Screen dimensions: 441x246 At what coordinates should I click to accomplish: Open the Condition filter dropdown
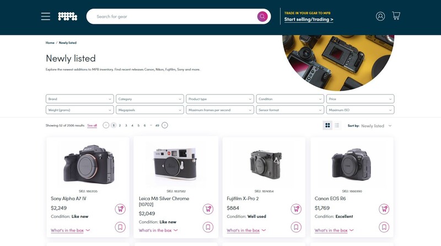coord(290,99)
